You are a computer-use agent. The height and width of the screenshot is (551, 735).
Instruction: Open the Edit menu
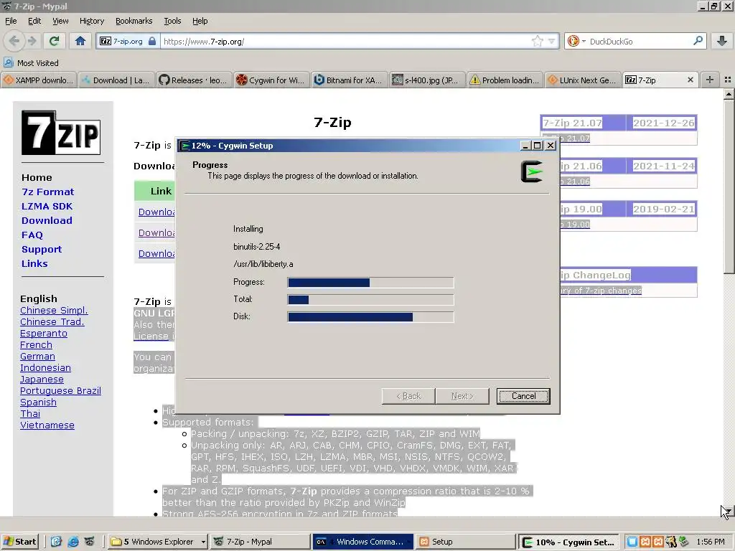point(34,21)
